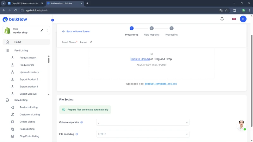Open Home in the sidebar
Image resolution: width=253 pixels, height=142 pixels.
click(18, 42)
